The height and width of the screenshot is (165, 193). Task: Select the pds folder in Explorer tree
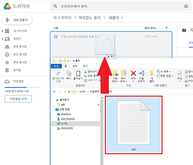click(x=63, y=105)
